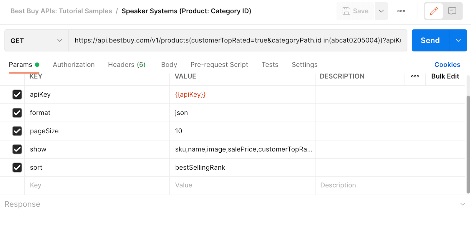Uncheck the apiKey parameter checkbox
This screenshot has height=230, width=471.
coord(17,95)
